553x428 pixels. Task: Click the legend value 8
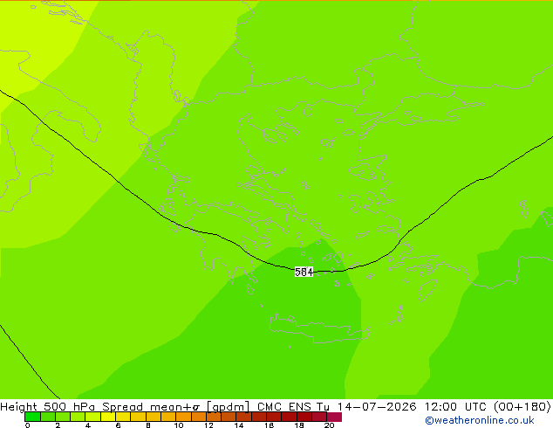coord(148,425)
